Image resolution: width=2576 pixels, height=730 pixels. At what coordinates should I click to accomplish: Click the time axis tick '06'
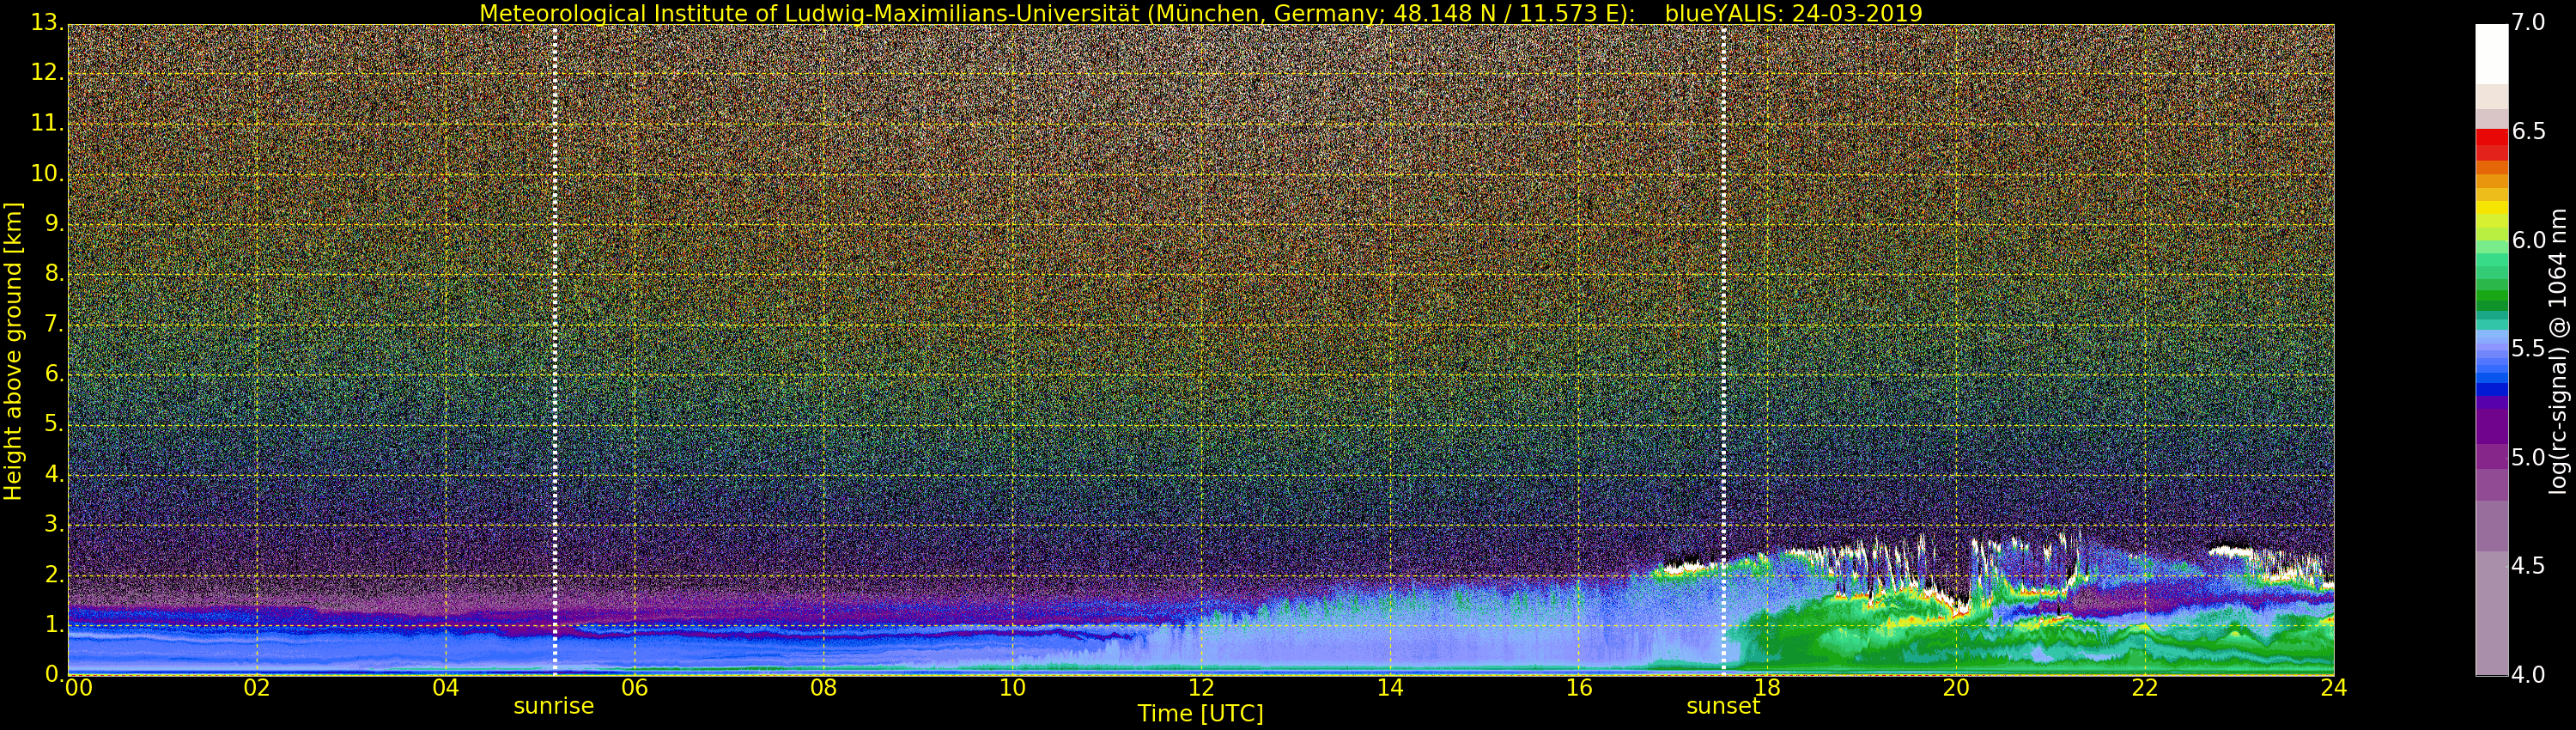pos(635,688)
